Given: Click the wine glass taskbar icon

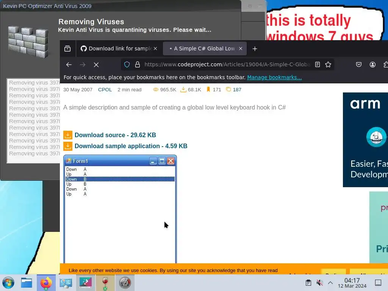Looking at the screenshot, I should coord(105,283).
